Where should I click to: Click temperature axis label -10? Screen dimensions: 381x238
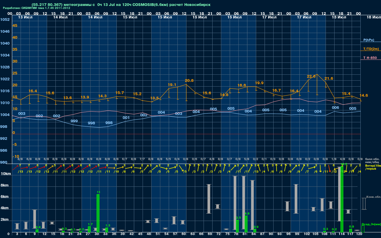click(16, 156)
